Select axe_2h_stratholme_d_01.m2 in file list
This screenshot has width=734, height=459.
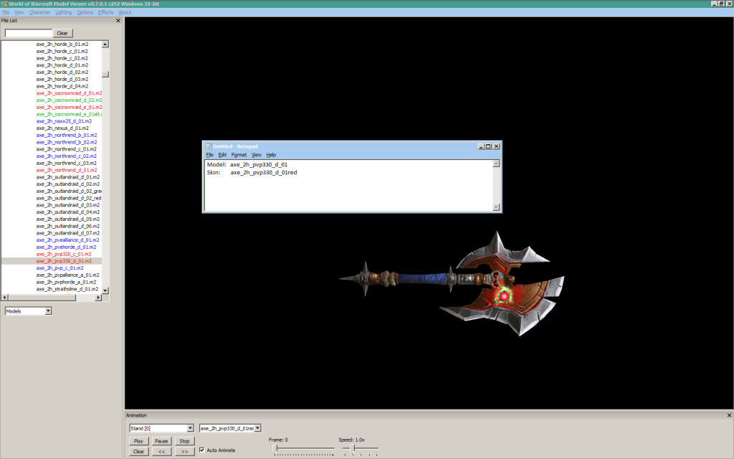(x=67, y=290)
